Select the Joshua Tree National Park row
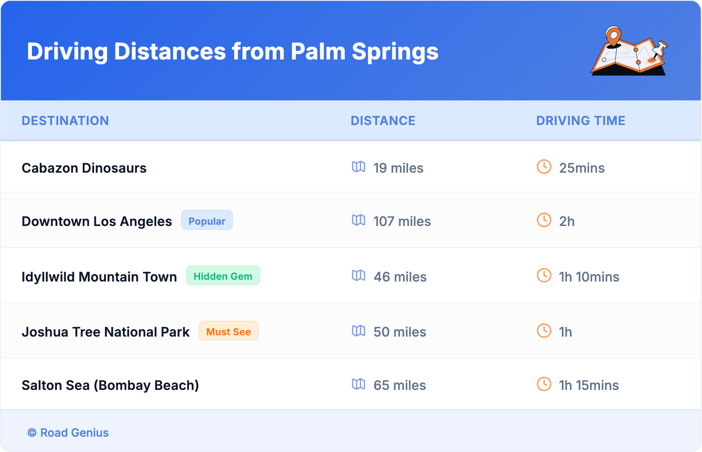 tap(105, 332)
